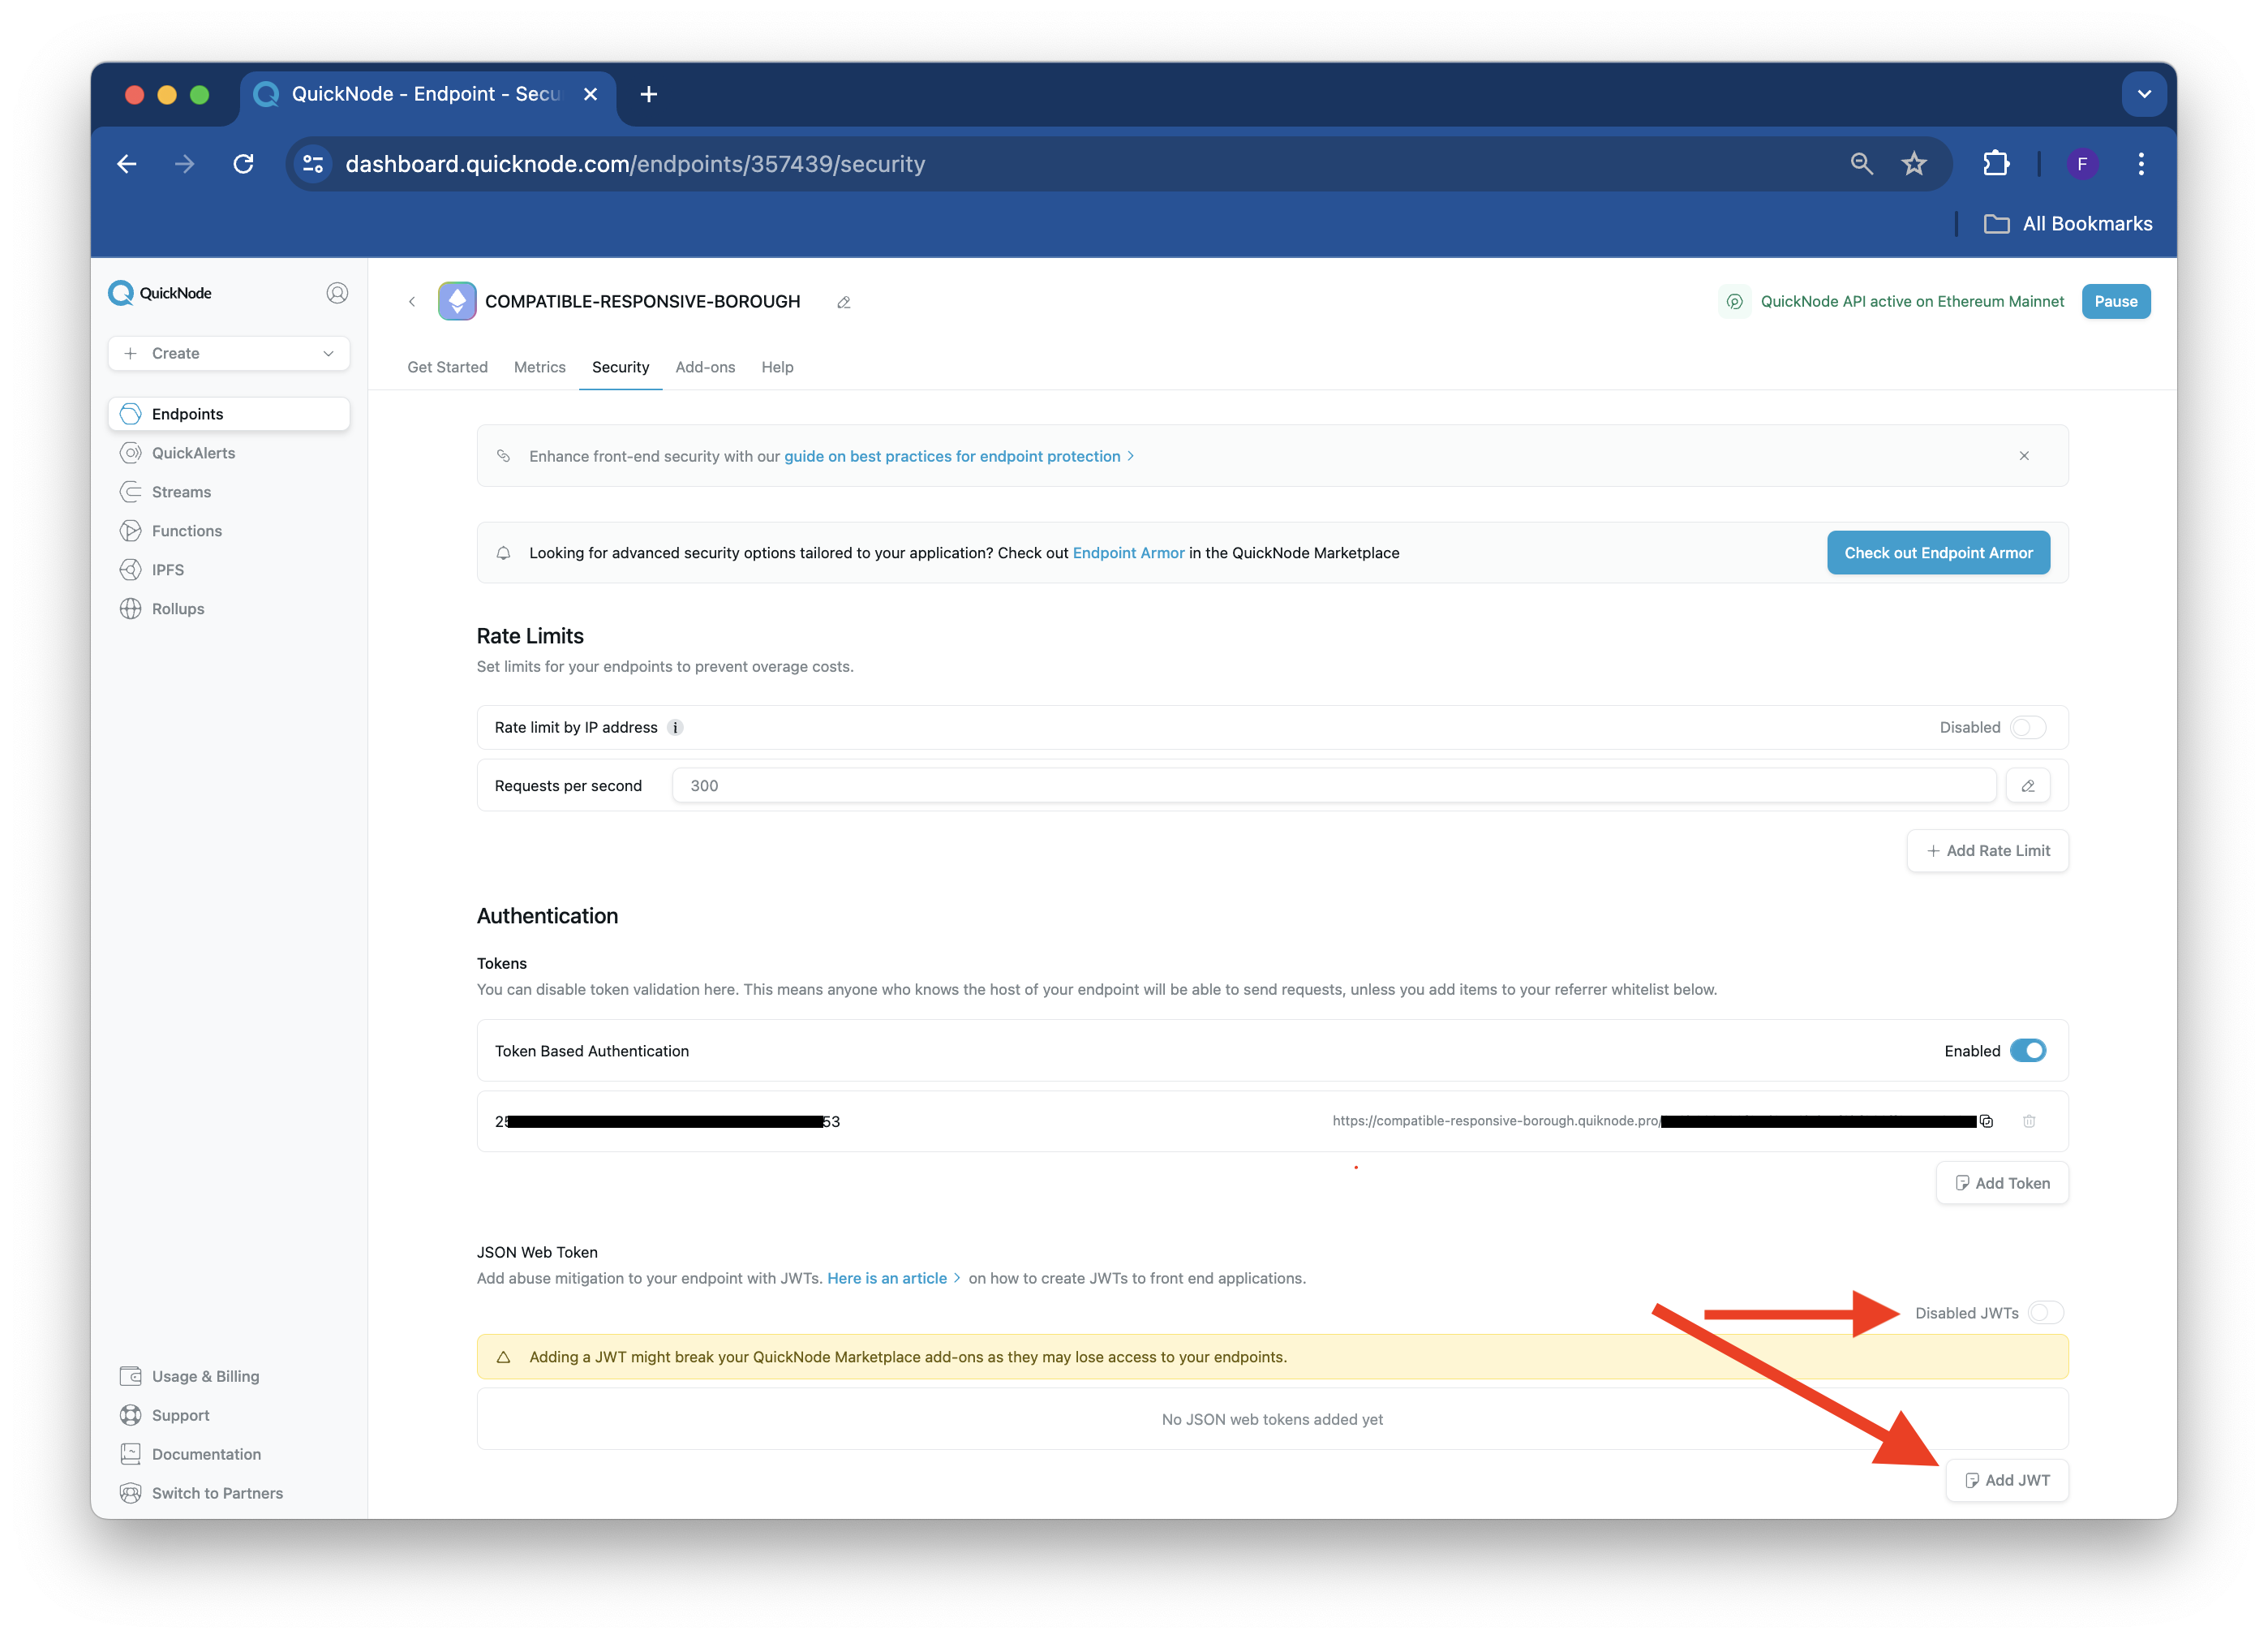Click the info icon beside Rate limit by IP
This screenshot has width=2268, height=1639.
pos(675,728)
